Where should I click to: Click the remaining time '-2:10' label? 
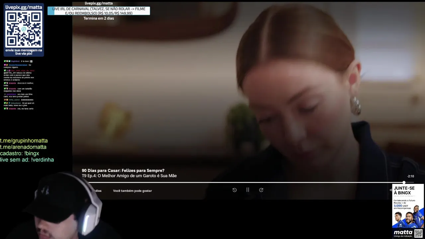click(x=410, y=176)
